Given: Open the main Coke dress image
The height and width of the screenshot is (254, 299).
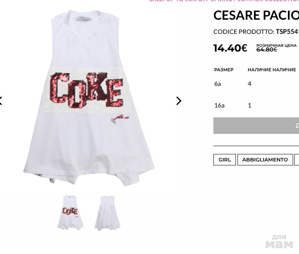Looking at the screenshot, I should point(89,98).
